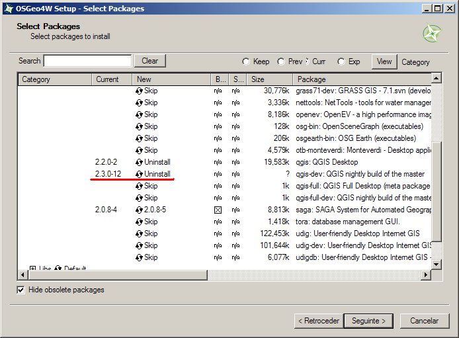
Task: Sort by the Category column header
Action: click(55, 79)
